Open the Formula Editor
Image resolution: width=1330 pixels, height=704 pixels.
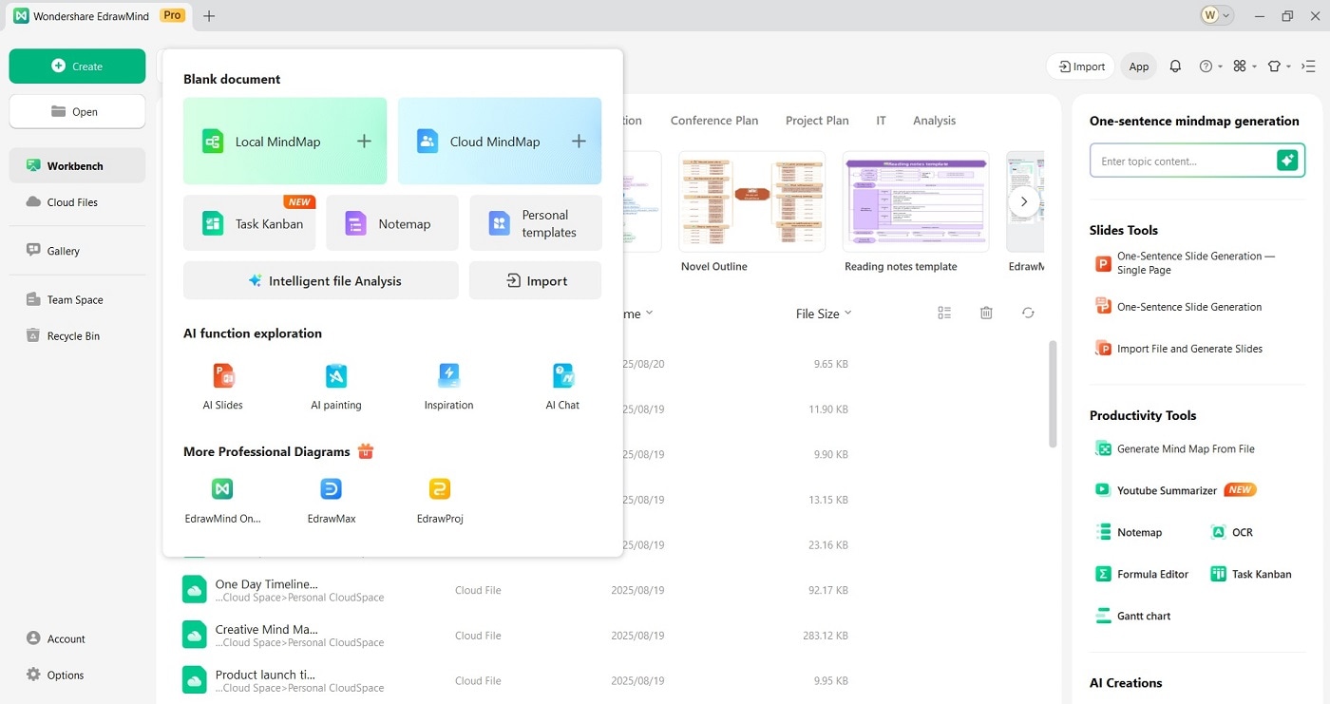coord(1142,574)
